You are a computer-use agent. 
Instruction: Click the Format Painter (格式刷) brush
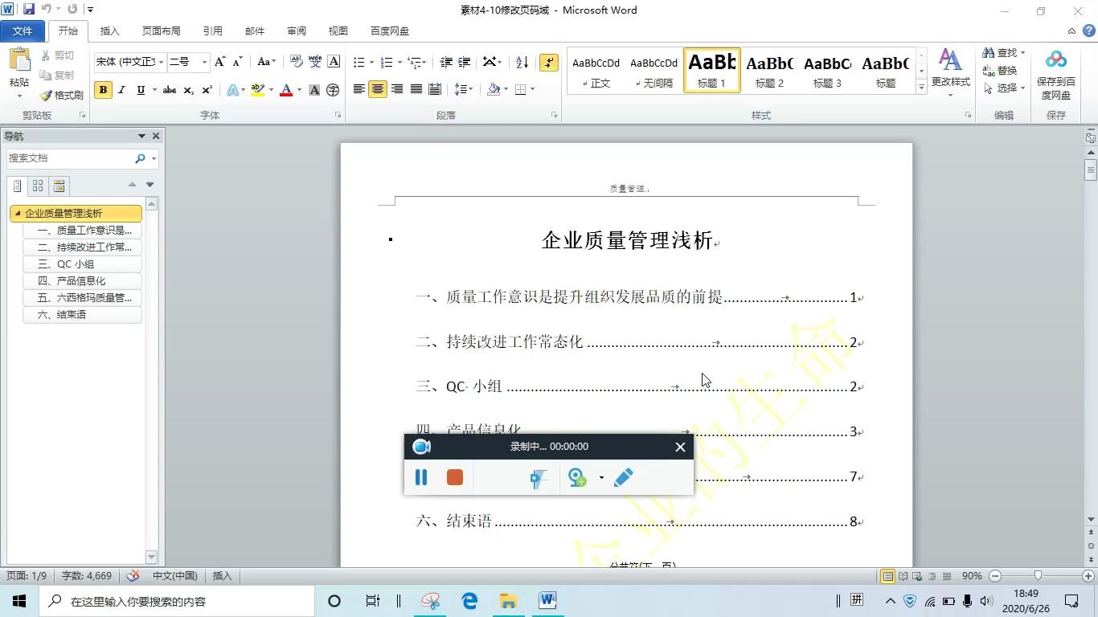tap(46, 95)
